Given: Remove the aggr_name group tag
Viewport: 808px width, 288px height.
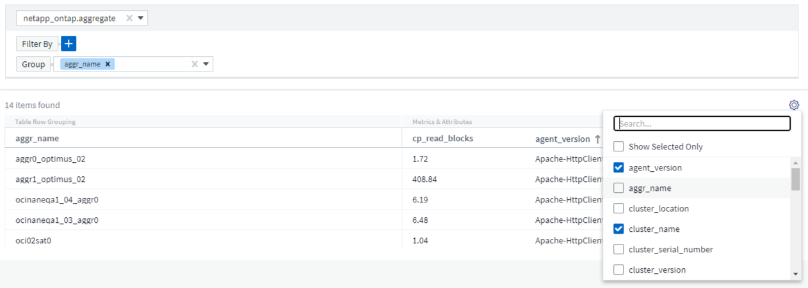Looking at the screenshot, I should coord(108,64).
